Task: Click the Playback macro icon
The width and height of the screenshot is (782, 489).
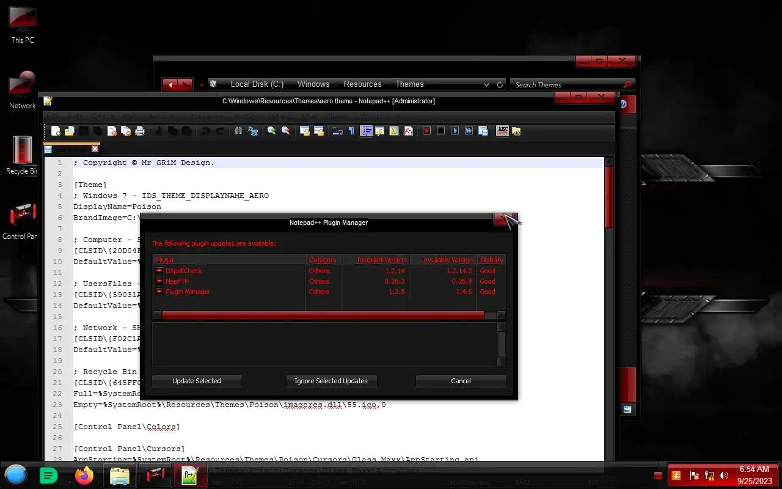Action: [x=455, y=131]
